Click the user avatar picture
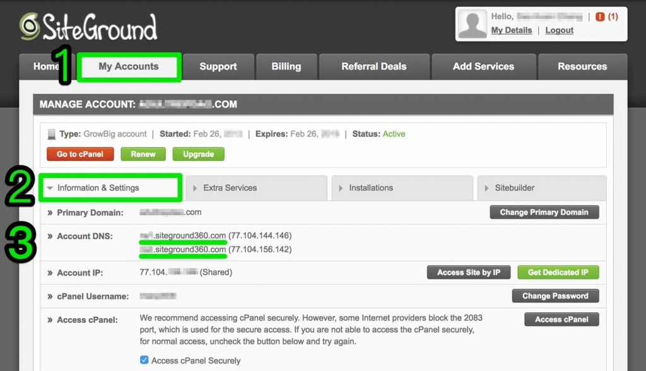646x371 pixels. coord(472,25)
